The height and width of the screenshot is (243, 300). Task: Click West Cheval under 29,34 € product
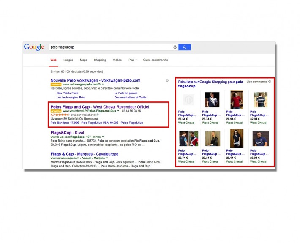[210, 161]
